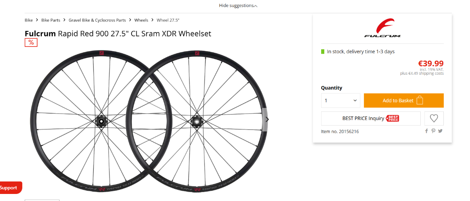Viewport: 470px width, 201px height.
Task: Click the red Best Price badge icon
Action: coord(392,118)
